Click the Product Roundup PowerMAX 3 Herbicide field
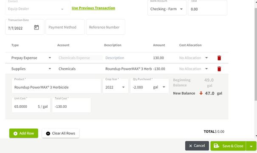 (x=56, y=86)
